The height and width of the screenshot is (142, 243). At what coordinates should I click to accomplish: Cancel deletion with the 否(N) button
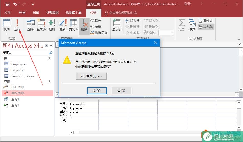click(x=121, y=91)
